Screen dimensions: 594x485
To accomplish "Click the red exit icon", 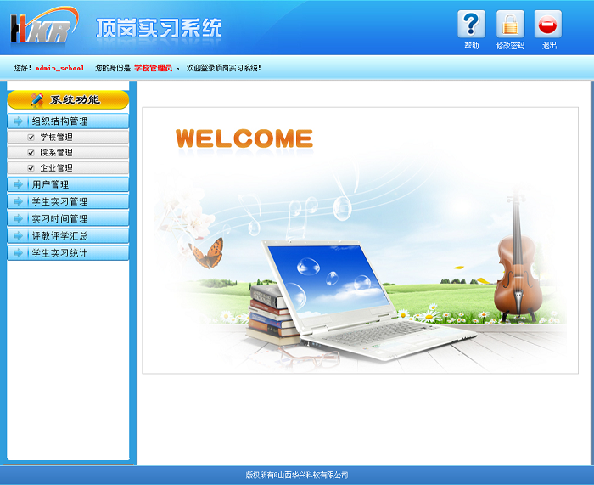I will coord(548,25).
